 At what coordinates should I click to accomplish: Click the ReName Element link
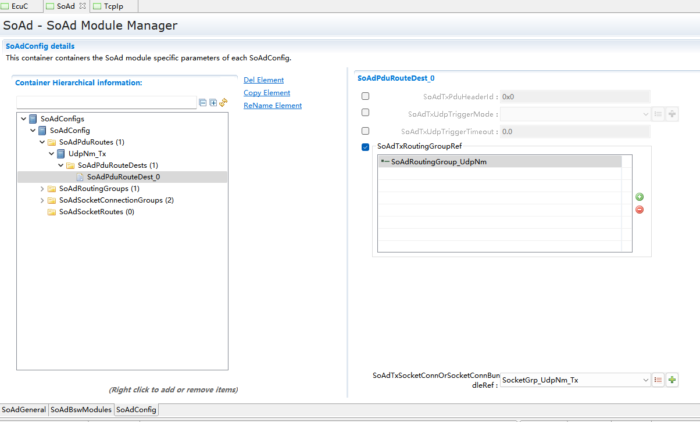[x=272, y=106]
